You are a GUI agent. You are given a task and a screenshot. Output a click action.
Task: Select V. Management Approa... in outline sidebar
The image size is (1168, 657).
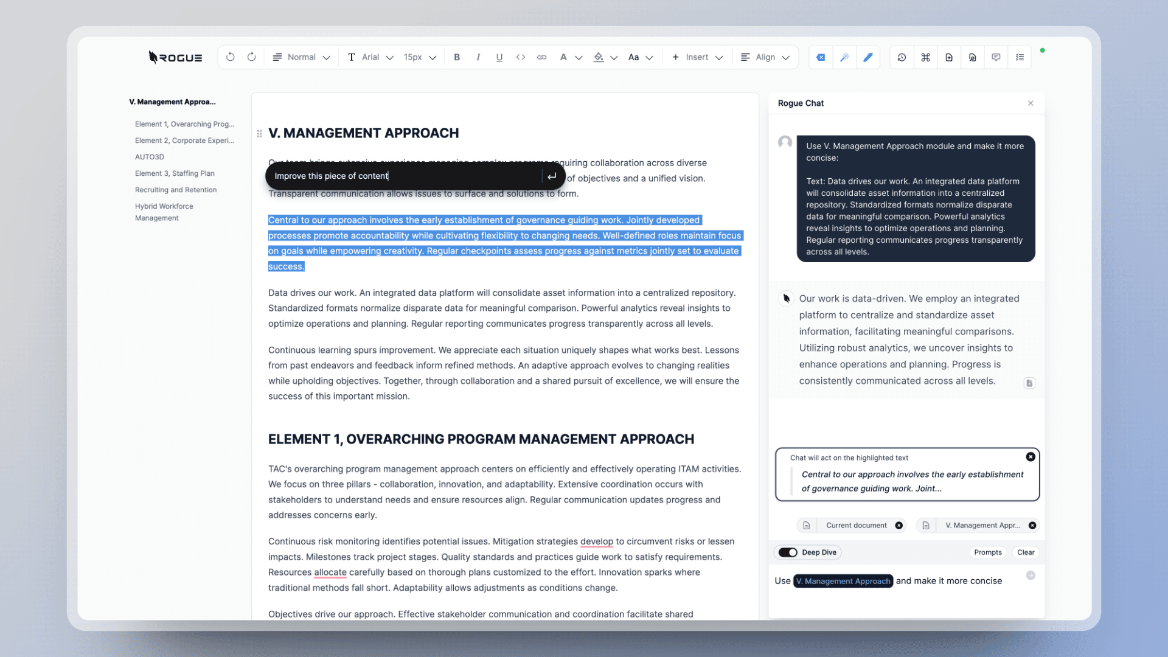pyautogui.click(x=172, y=102)
